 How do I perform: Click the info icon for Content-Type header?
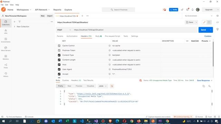(x=109, y=55)
